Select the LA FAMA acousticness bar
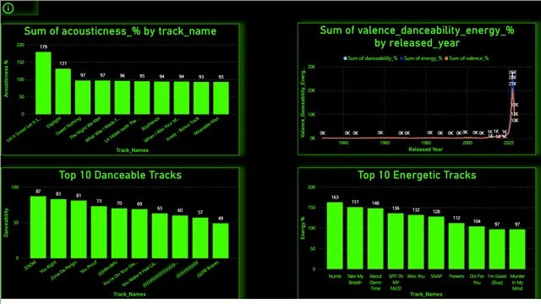Screen dimensions: 541x304 142,98
